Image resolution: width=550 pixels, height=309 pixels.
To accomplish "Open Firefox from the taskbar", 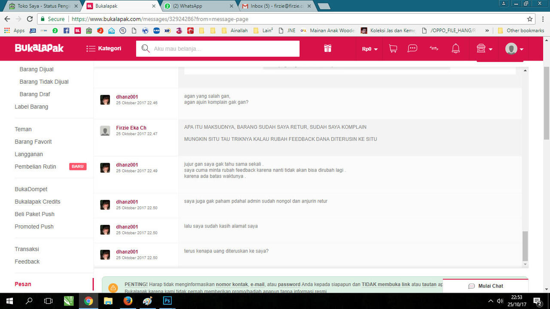I will coord(128,301).
